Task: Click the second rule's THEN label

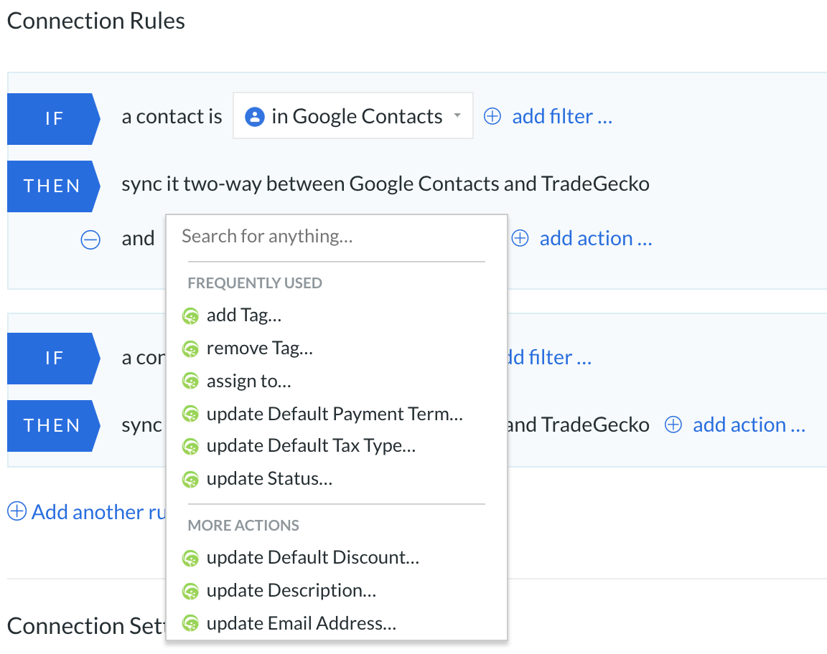Action: tap(53, 426)
